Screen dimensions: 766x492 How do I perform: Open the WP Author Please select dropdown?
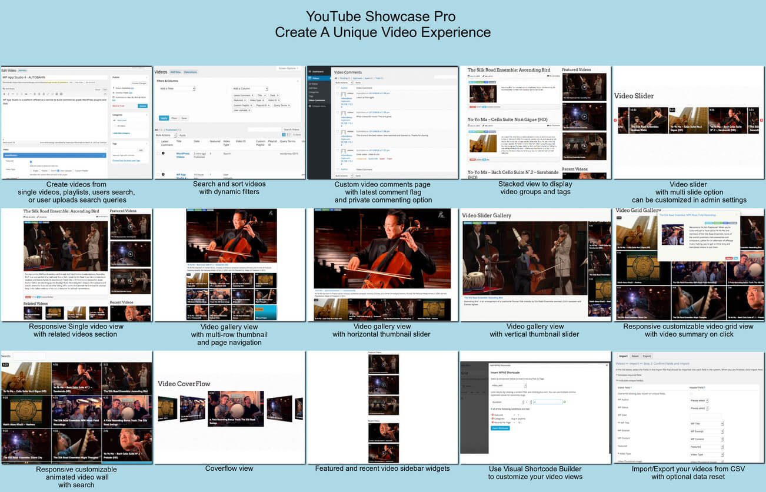[x=699, y=400]
